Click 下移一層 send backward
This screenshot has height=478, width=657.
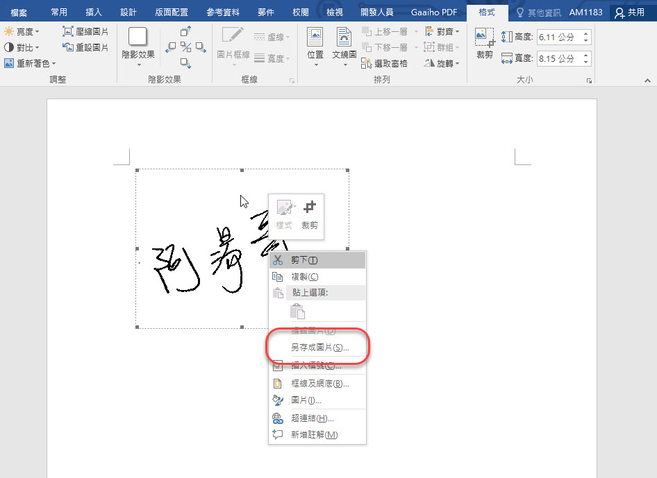385,47
